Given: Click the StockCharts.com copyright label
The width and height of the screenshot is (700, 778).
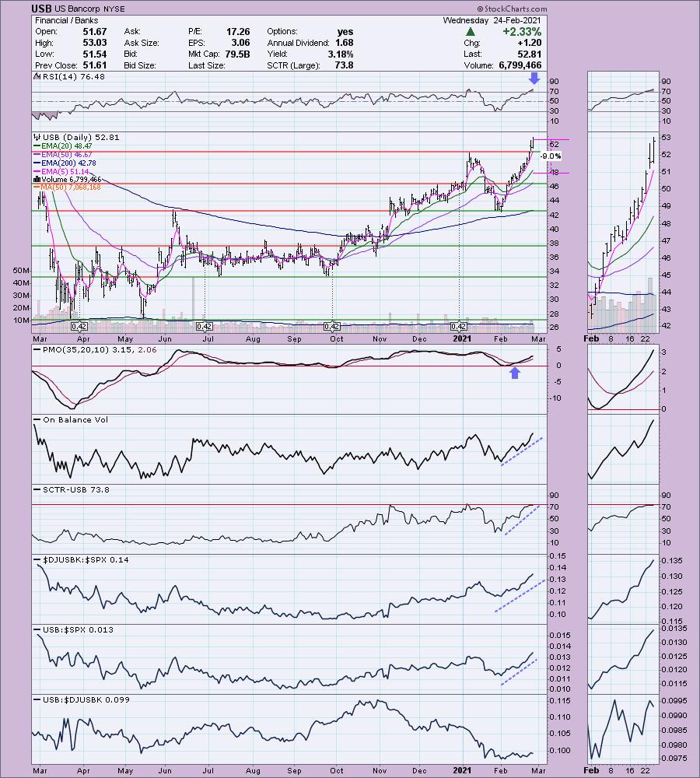Looking at the screenshot, I should (512, 9).
